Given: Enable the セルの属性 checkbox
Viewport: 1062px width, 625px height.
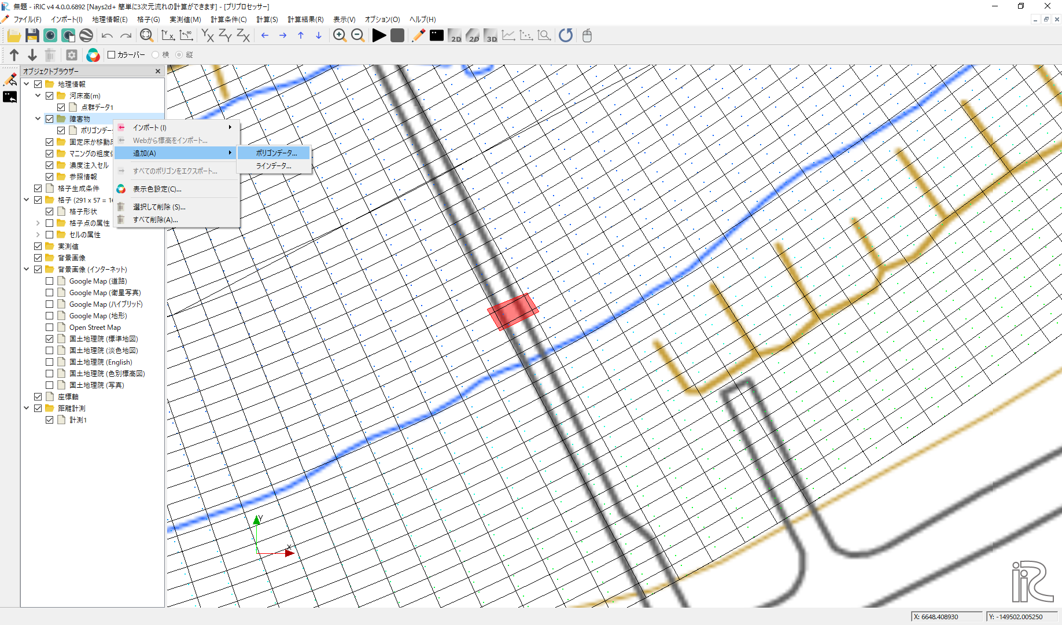Looking at the screenshot, I should tap(49, 234).
